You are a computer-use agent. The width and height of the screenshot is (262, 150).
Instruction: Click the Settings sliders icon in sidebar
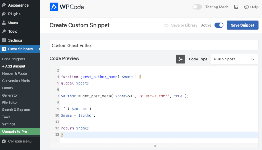[x=4, y=40]
